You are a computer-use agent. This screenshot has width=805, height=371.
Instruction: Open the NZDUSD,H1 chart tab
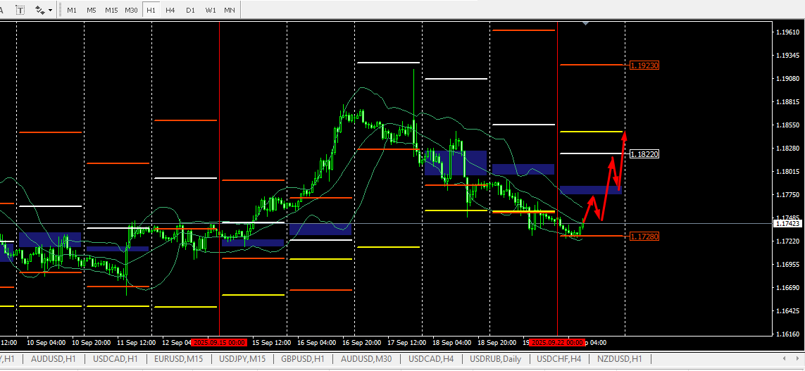click(x=620, y=358)
